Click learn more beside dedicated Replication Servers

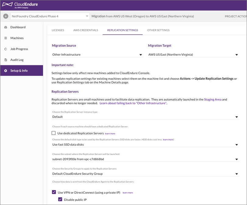110,133
